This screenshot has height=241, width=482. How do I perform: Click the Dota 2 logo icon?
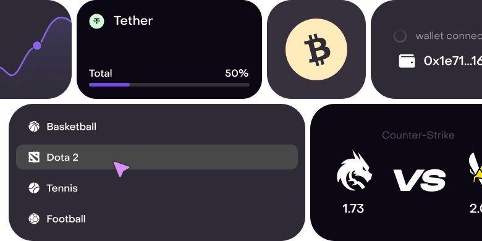tap(34, 157)
